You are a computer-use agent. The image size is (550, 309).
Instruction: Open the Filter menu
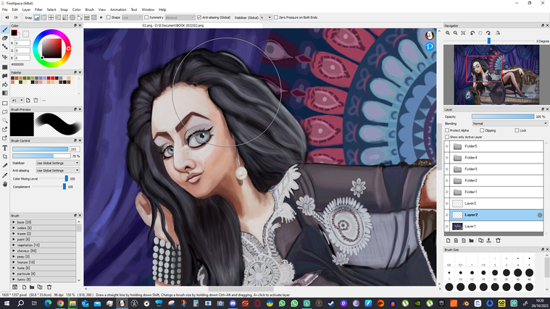point(38,9)
